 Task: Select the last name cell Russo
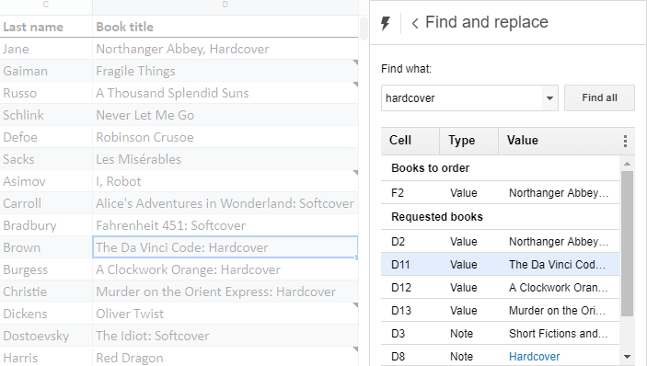click(x=46, y=93)
